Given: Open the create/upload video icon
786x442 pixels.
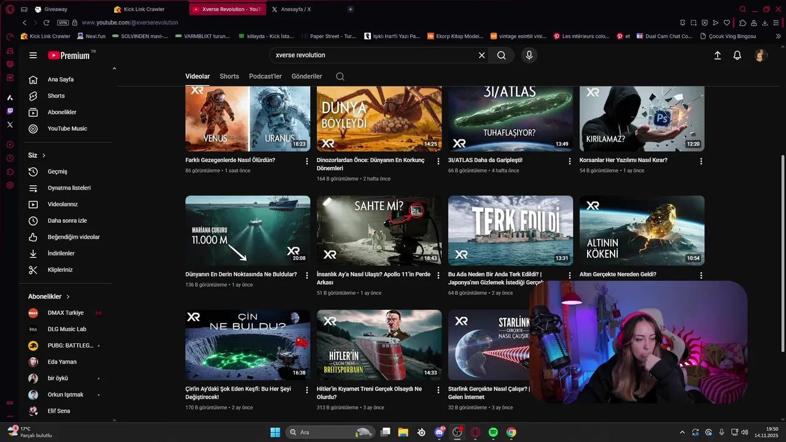Looking at the screenshot, I should pyautogui.click(x=717, y=55).
